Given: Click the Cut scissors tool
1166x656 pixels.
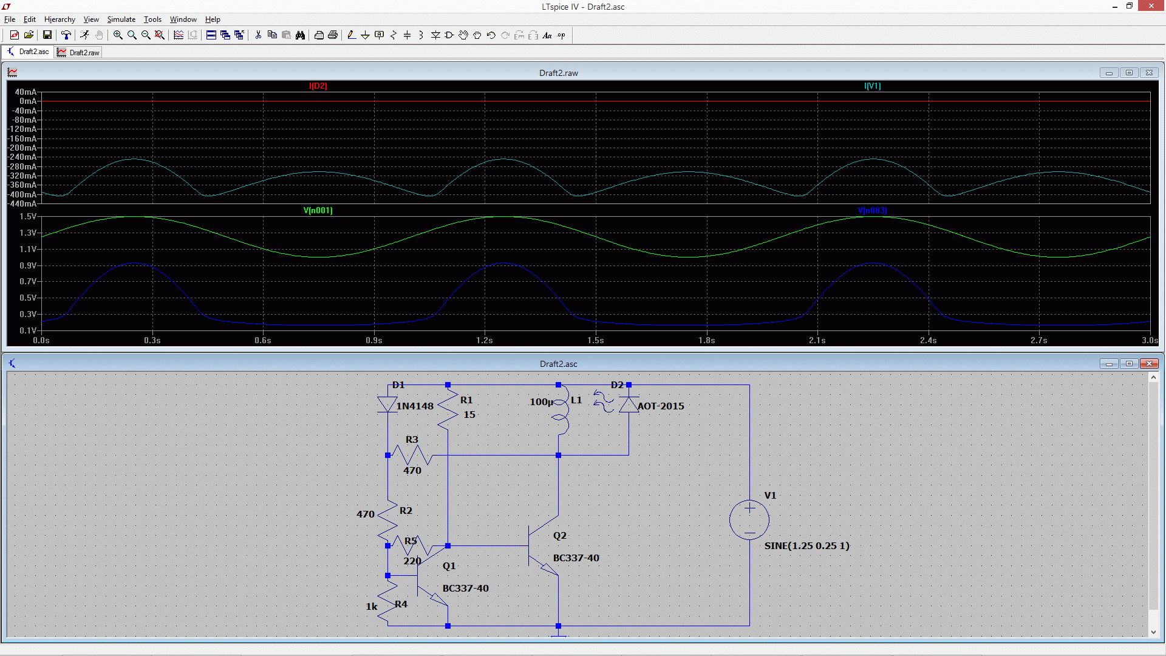Looking at the screenshot, I should point(258,35).
